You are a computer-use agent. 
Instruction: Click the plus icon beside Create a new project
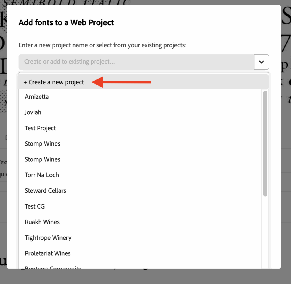tap(25, 82)
